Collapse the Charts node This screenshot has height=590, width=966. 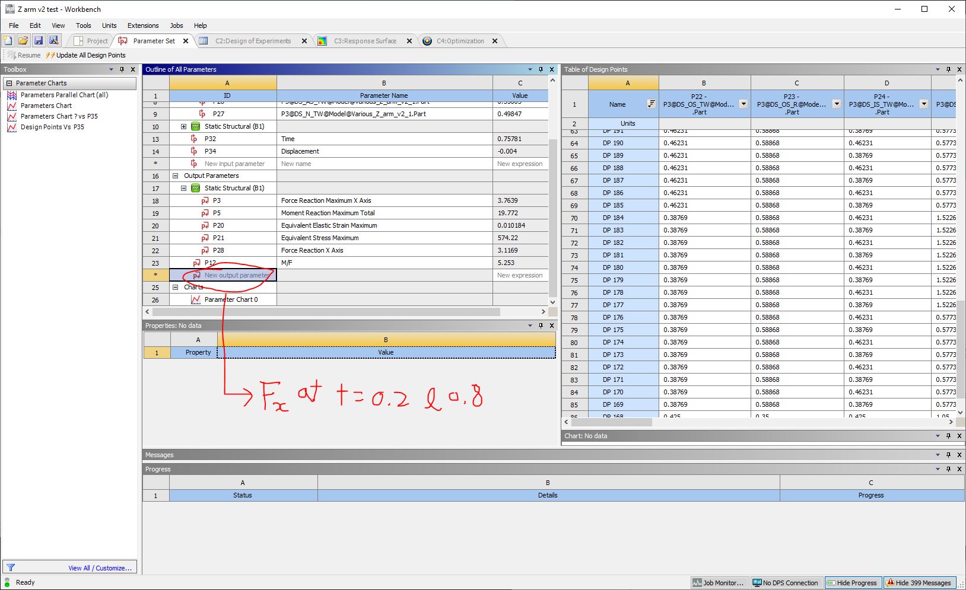[x=175, y=287]
